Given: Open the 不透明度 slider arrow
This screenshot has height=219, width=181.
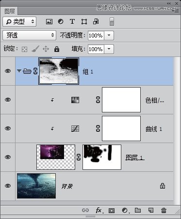Looking at the screenshot, I should 109,36.
